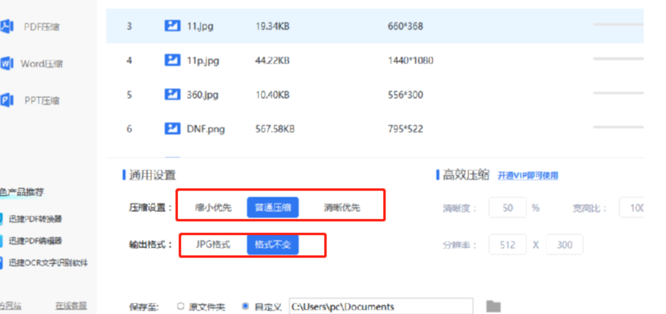Select 原文件夹 save location radio
This screenshot has height=314, width=666.
tap(180, 306)
